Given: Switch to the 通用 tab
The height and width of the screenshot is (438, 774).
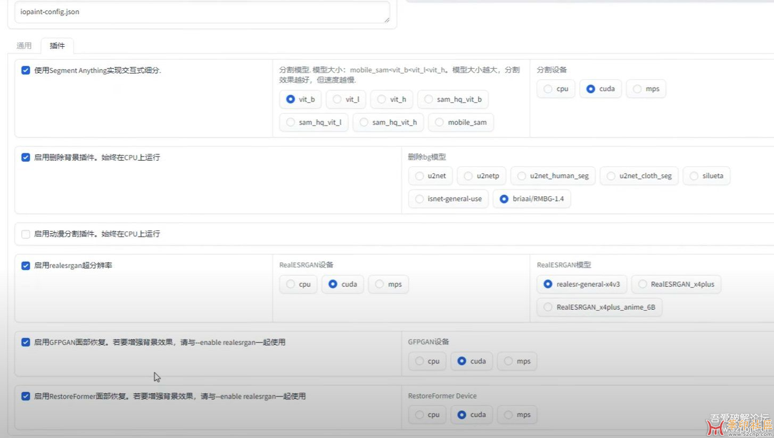Looking at the screenshot, I should pos(24,46).
